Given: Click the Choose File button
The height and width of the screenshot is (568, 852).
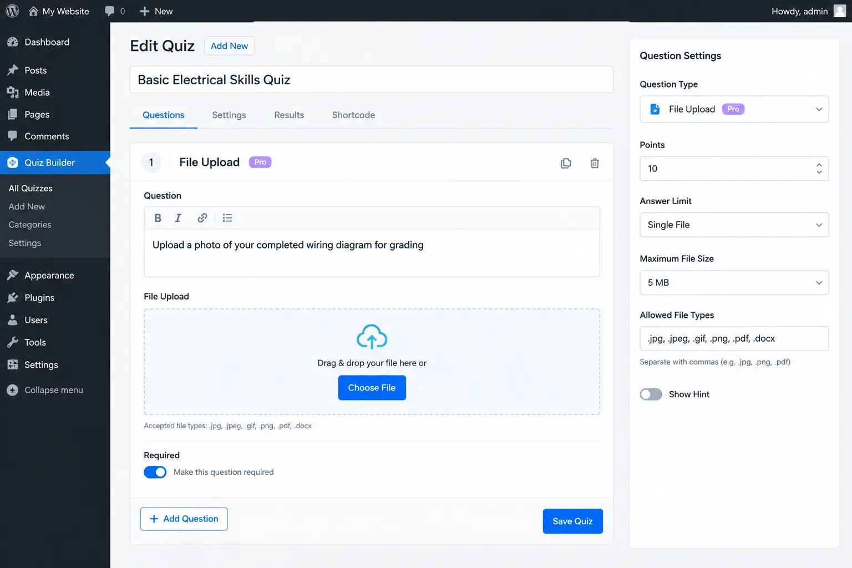Looking at the screenshot, I should click(x=372, y=388).
